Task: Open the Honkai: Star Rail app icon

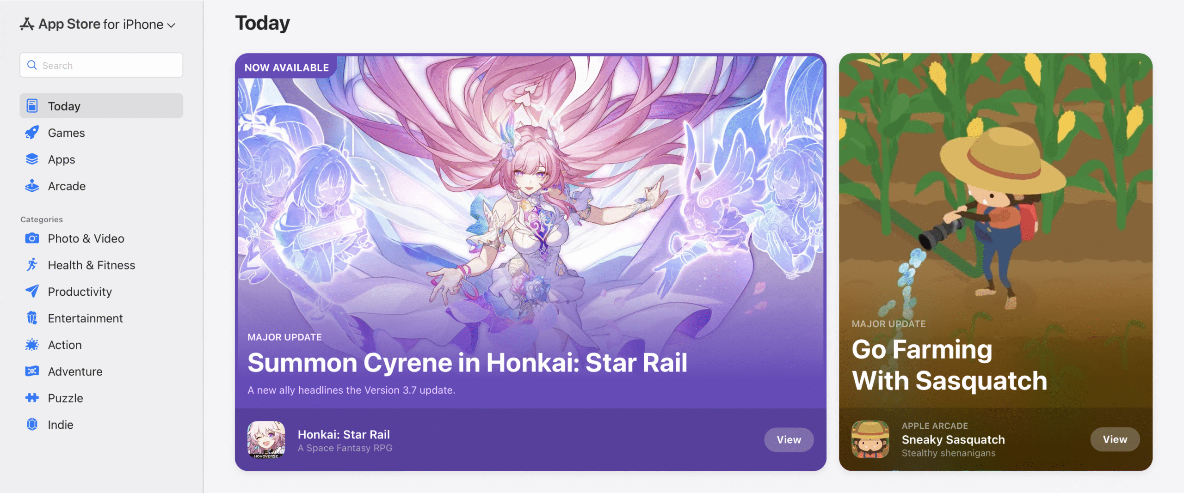Action: pos(266,440)
